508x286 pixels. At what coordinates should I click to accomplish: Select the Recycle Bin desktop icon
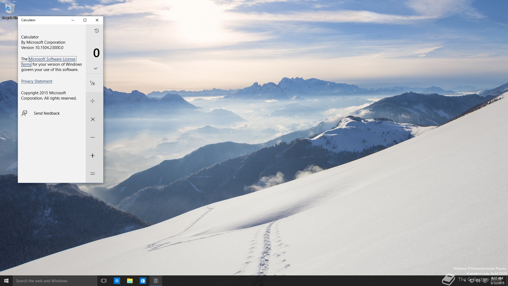pyautogui.click(x=10, y=11)
